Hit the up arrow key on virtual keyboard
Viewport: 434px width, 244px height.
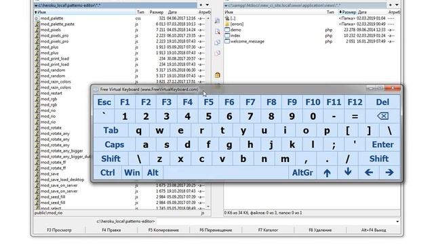pos(327,173)
